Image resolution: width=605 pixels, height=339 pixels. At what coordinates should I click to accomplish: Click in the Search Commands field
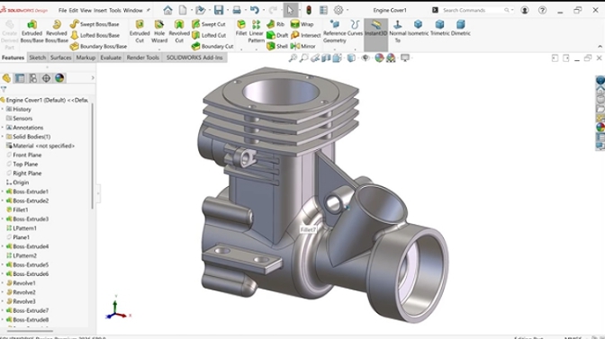[x=474, y=11]
